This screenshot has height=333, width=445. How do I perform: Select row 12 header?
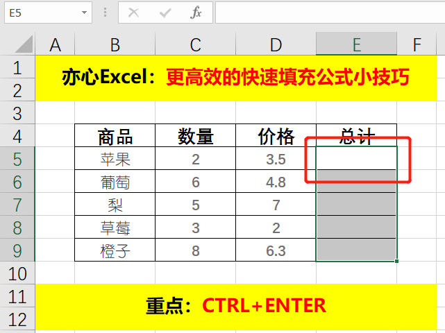[17, 319]
